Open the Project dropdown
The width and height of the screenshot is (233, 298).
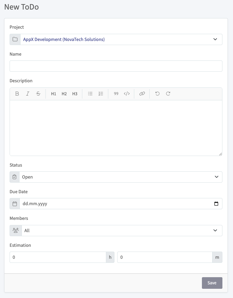pyautogui.click(x=121, y=39)
